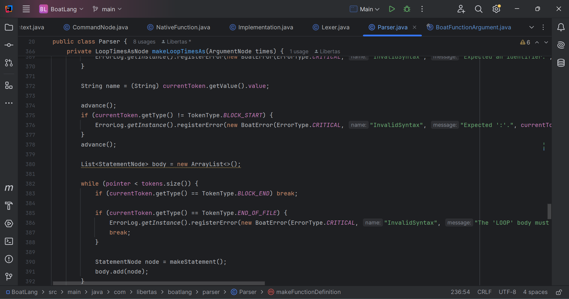Open Notifications bell
This screenshot has width=569, height=299.
click(561, 27)
